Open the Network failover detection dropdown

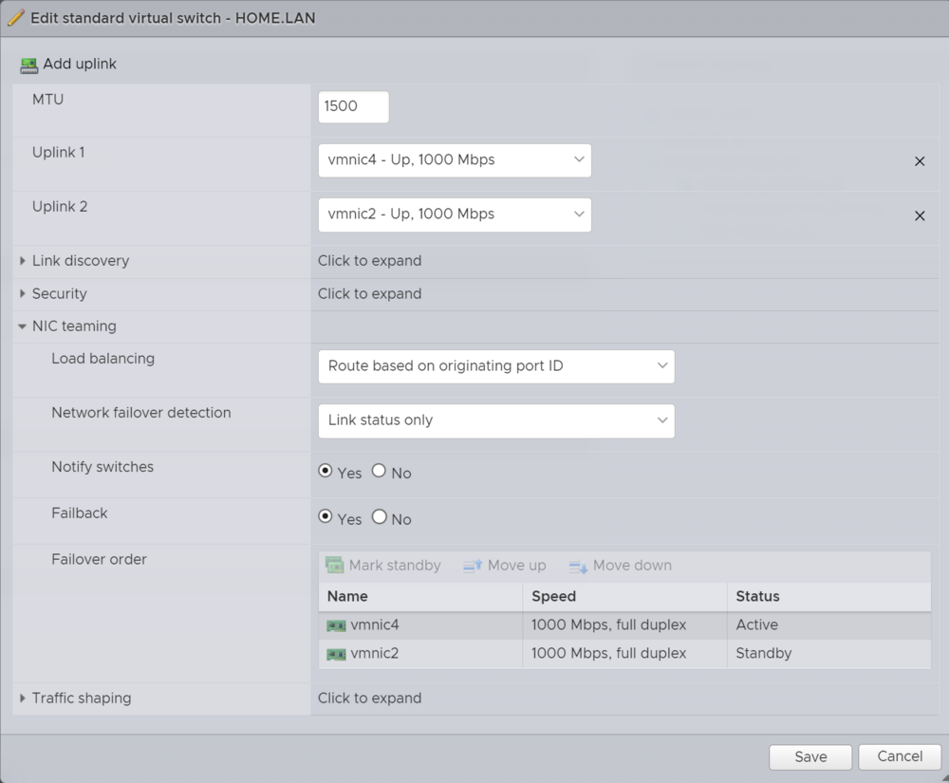tap(496, 420)
